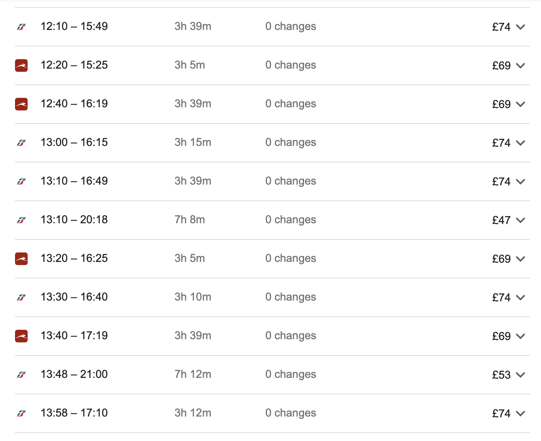Expand the £53 fare chevron

click(520, 375)
